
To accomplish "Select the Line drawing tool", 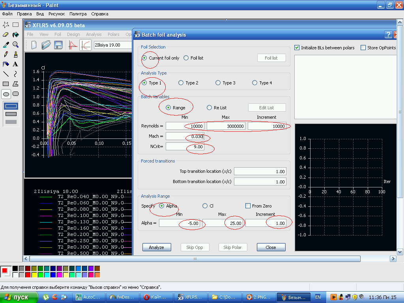I will point(6,74).
